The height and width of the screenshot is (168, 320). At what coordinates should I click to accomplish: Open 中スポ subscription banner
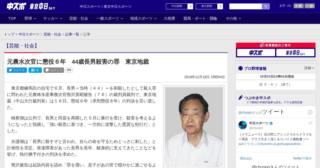256,53
